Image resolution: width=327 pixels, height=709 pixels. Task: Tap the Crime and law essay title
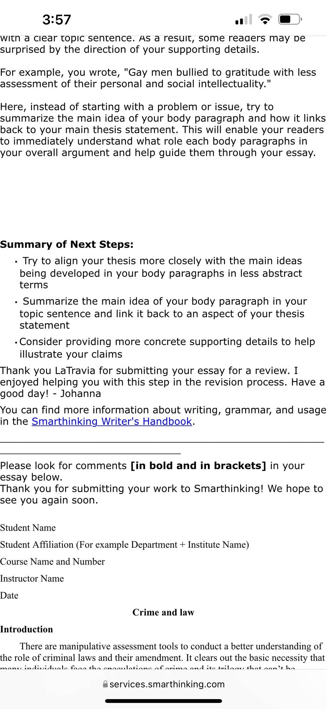coord(163,612)
